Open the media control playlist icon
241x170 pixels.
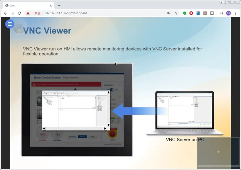[221, 13]
